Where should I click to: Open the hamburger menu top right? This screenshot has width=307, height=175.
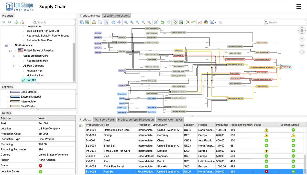[x=299, y=7]
